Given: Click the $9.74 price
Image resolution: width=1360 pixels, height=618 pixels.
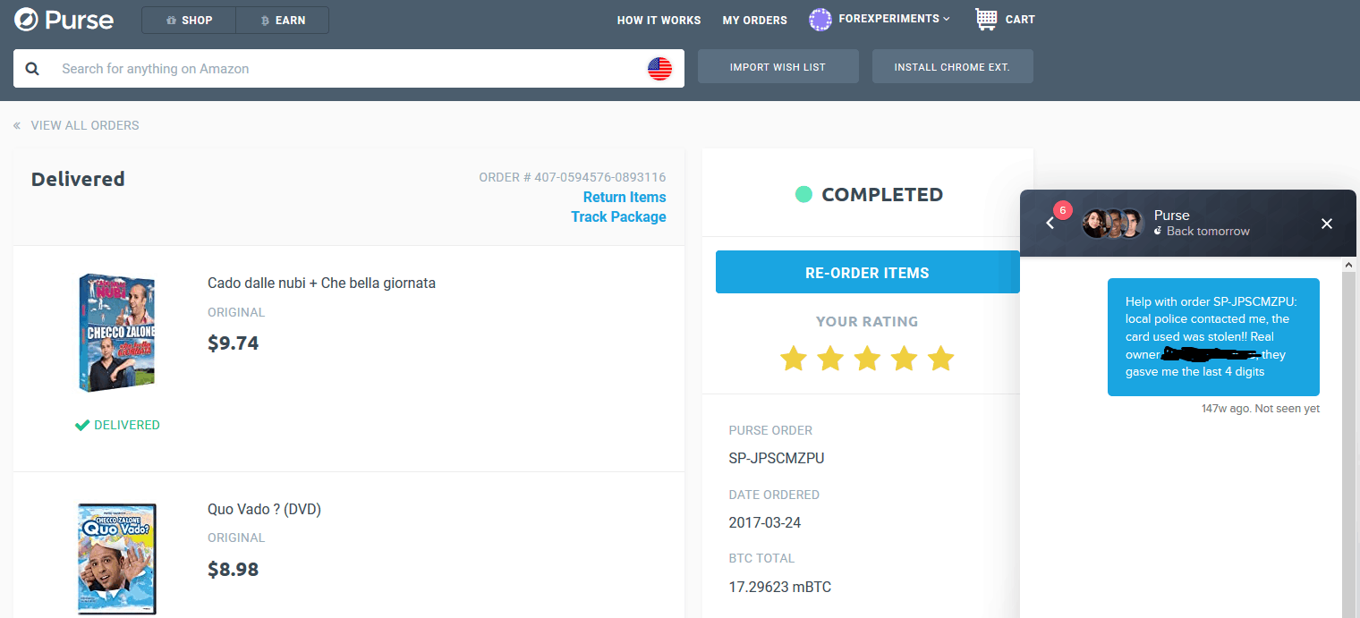Looking at the screenshot, I should point(233,343).
